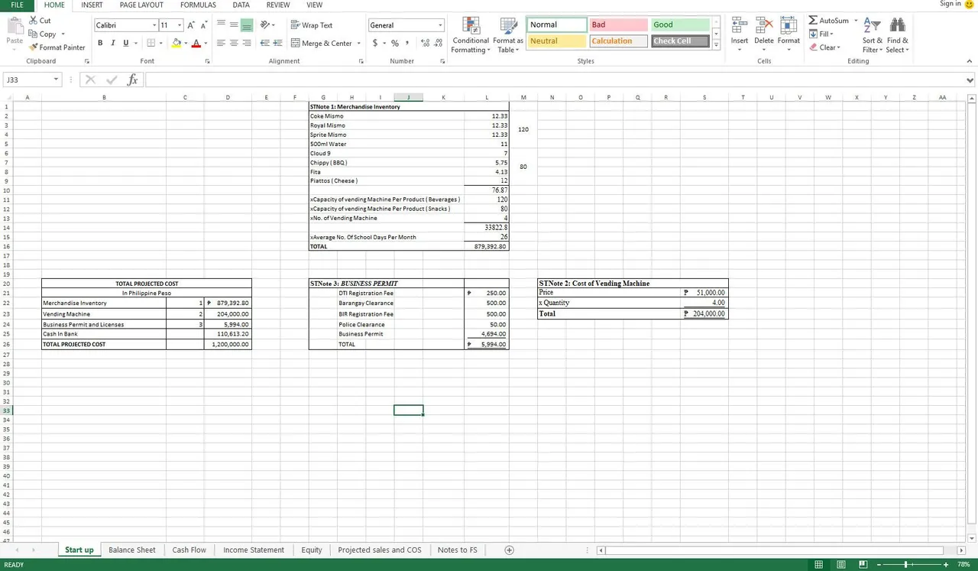
Task: Toggle Bold formatting
Action: tap(100, 43)
